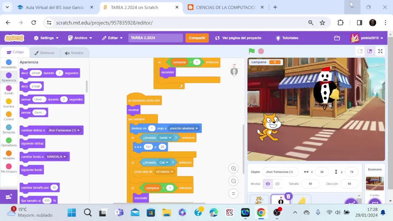393x221 pixels.
Task: Bookmark this page with the star icon
Action: point(322,23)
